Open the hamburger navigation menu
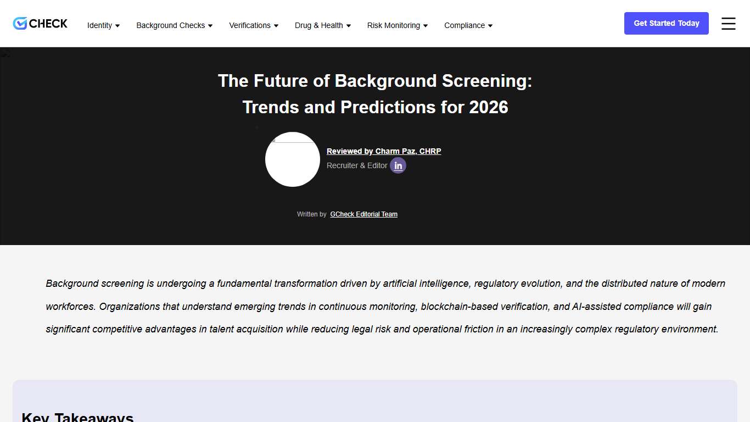The width and height of the screenshot is (750, 422). coord(728,24)
